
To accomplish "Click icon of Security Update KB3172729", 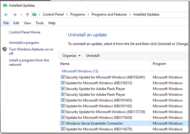I will pyautogui.click(x=63, y=112).
